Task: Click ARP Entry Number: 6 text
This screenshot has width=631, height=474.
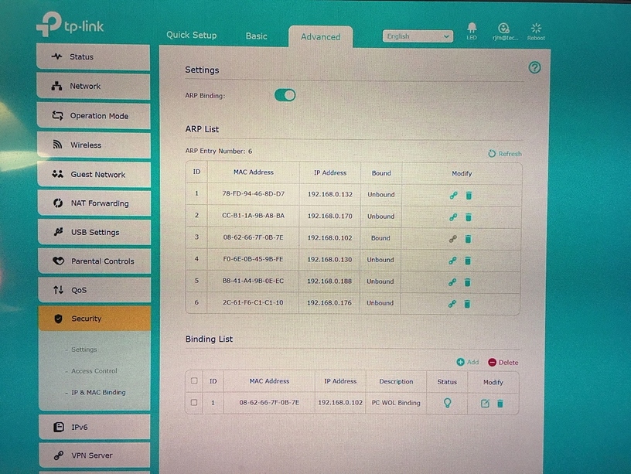Action: point(219,152)
